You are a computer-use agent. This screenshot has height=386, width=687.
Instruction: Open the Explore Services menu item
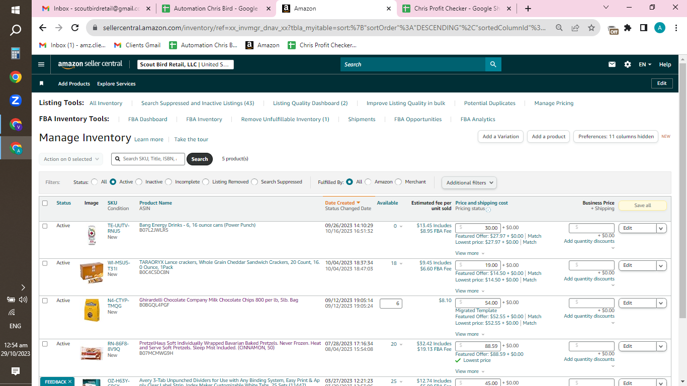click(116, 84)
